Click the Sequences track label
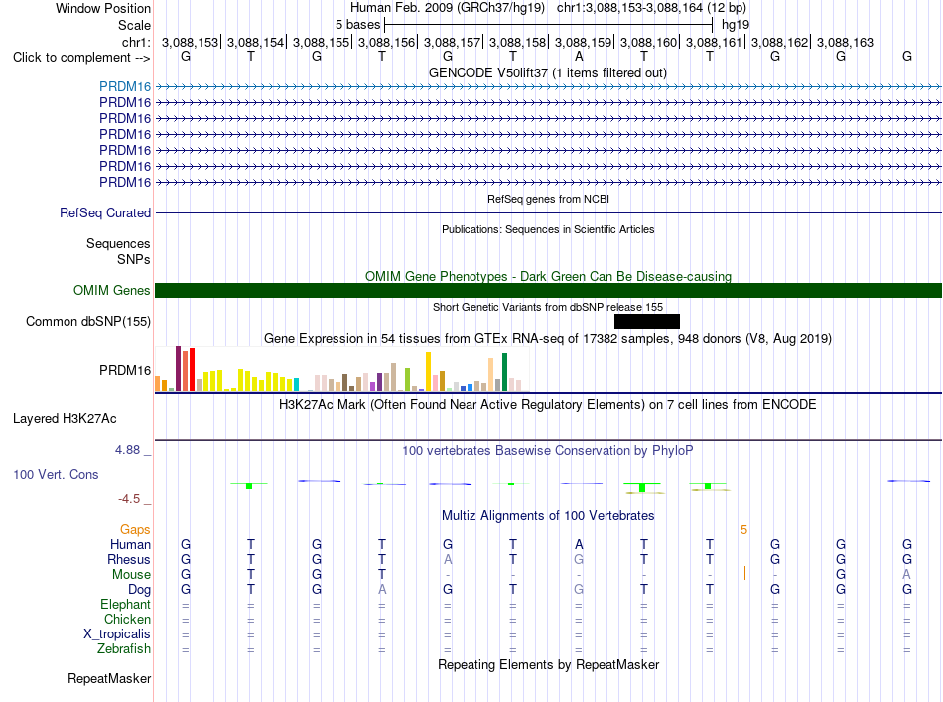The width and height of the screenshot is (943, 702). point(118,243)
